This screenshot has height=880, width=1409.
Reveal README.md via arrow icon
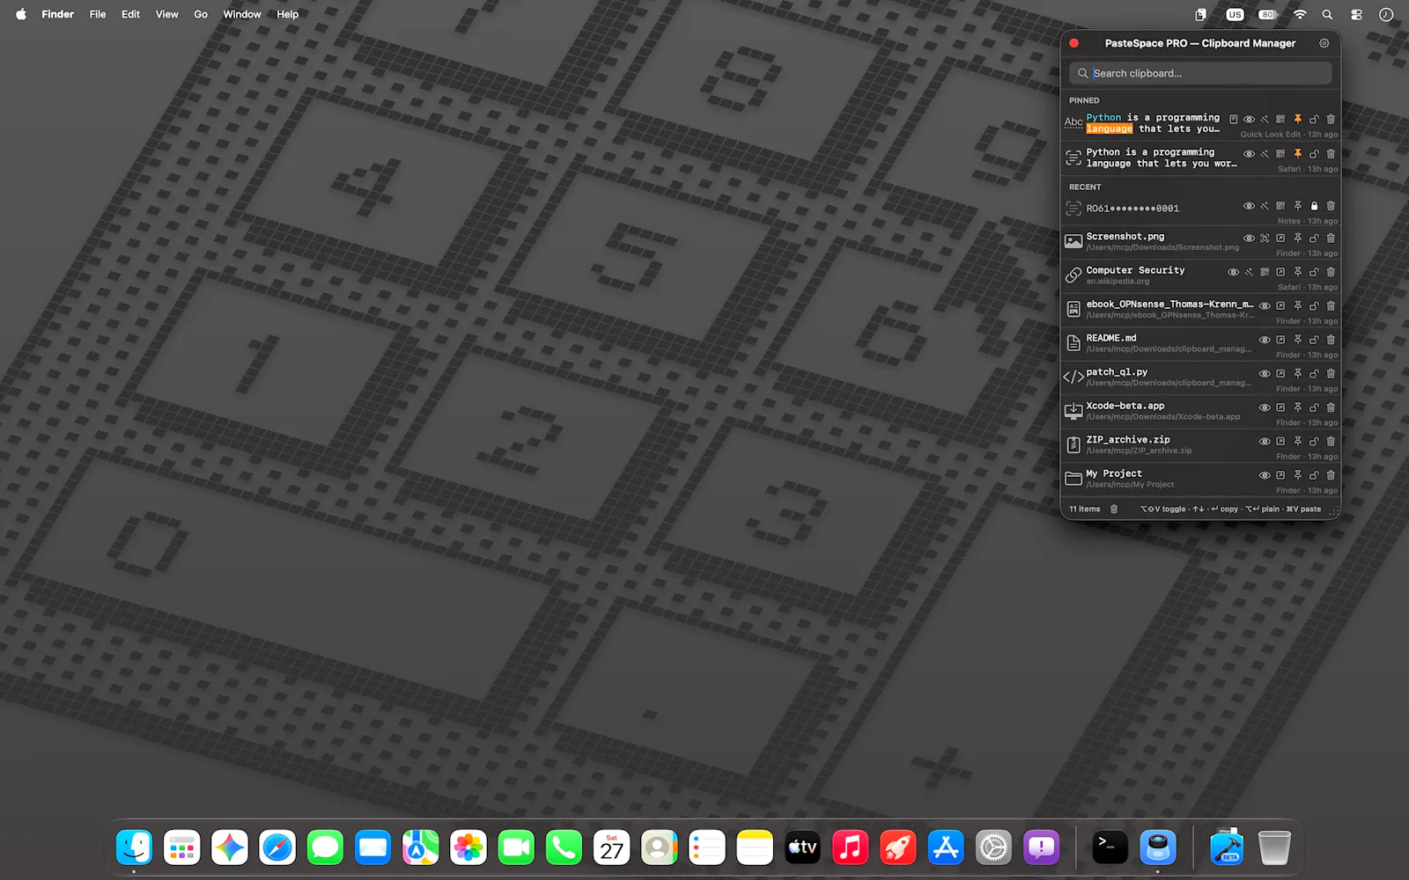click(x=1280, y=340)
